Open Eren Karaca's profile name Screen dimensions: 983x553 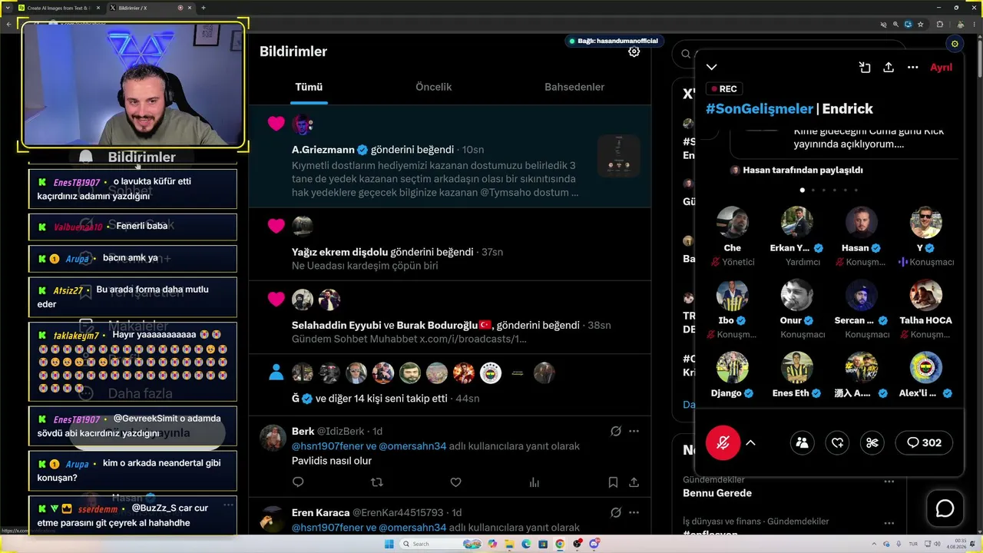coord(320,512)
